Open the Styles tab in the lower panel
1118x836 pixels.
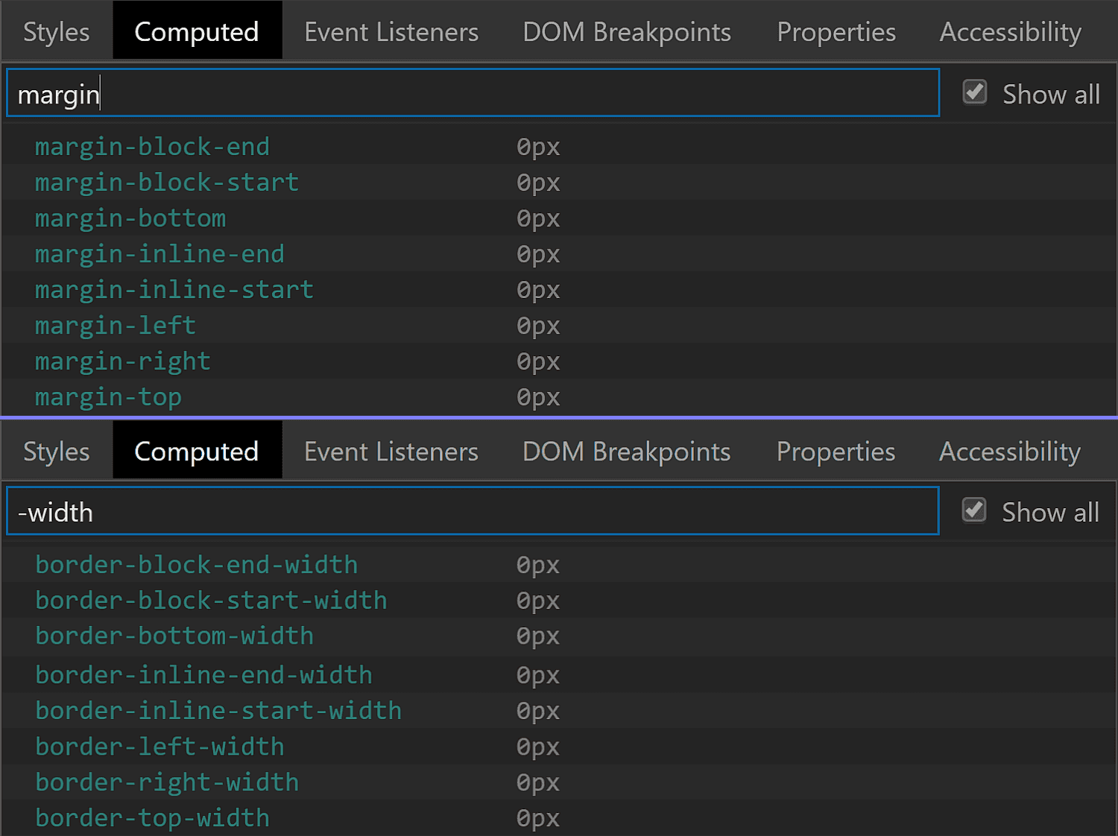[x=57, y=452]
